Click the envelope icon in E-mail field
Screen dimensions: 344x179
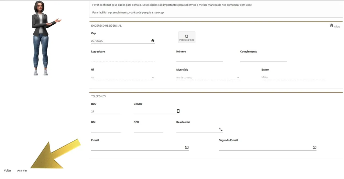click(x=187, y=148)
